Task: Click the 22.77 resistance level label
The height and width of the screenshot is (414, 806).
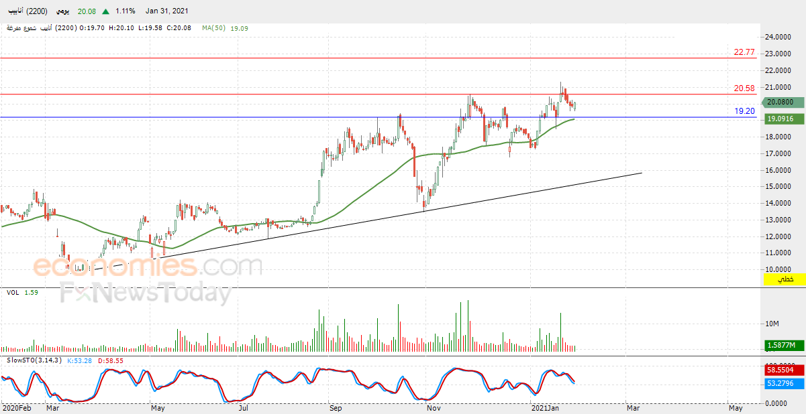Action: tap(744, 52)
